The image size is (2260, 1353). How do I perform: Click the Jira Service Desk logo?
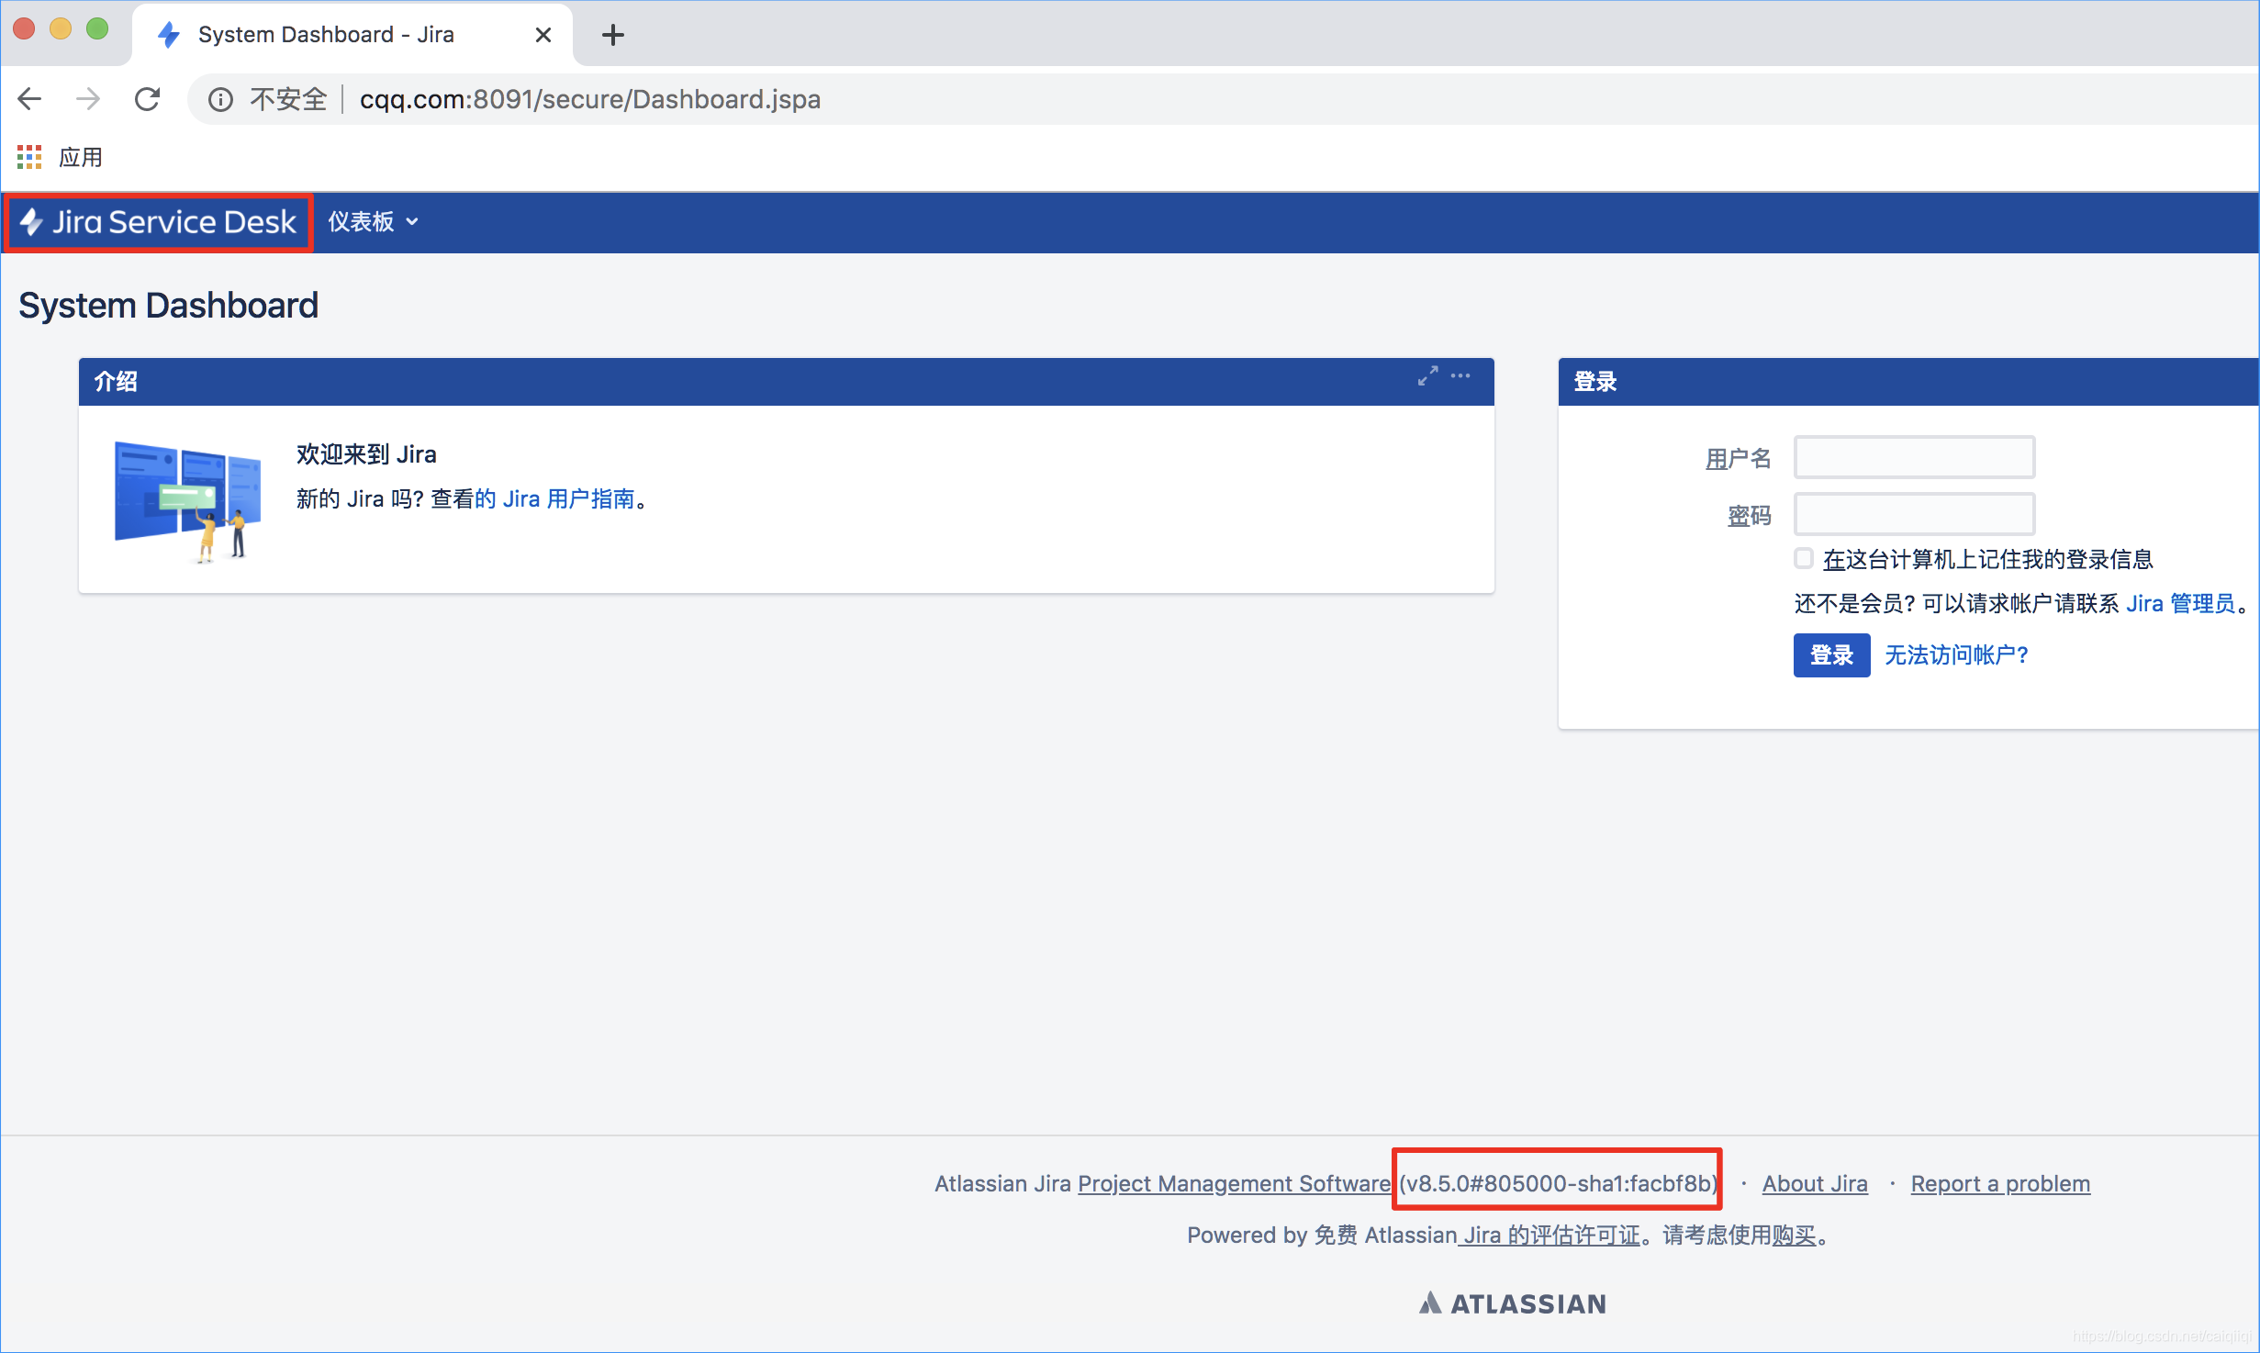click(x=159, y=222)
